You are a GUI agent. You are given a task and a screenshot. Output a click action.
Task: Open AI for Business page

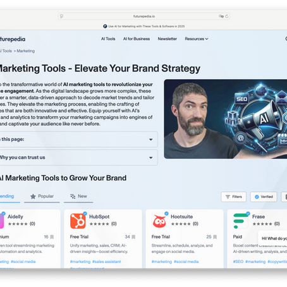click(137, 39)
